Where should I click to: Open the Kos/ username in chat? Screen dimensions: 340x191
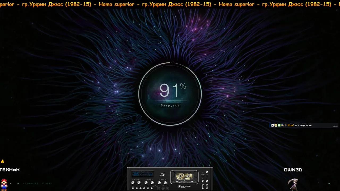291,125
